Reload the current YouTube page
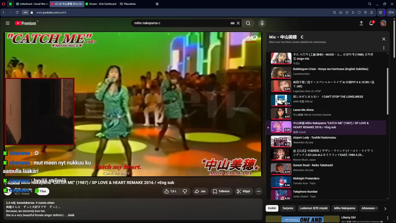Viewport: 396px width, 223px height. coord(17,12)
